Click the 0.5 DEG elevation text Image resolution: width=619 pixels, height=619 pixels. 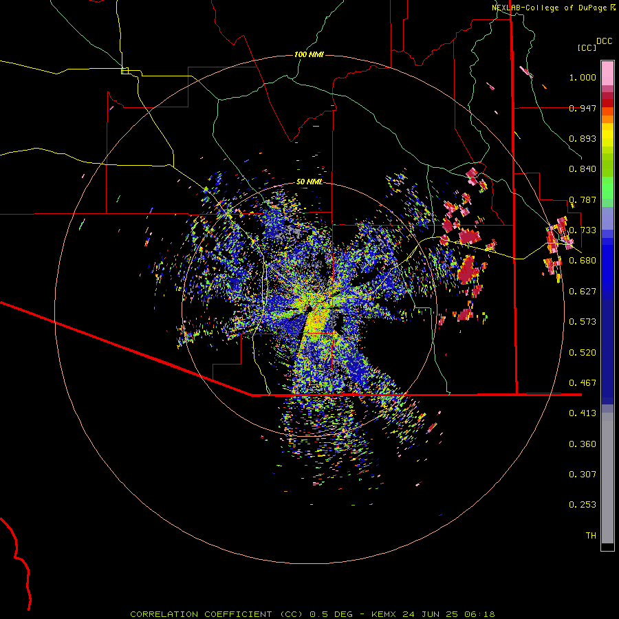[x=332, y=614]
